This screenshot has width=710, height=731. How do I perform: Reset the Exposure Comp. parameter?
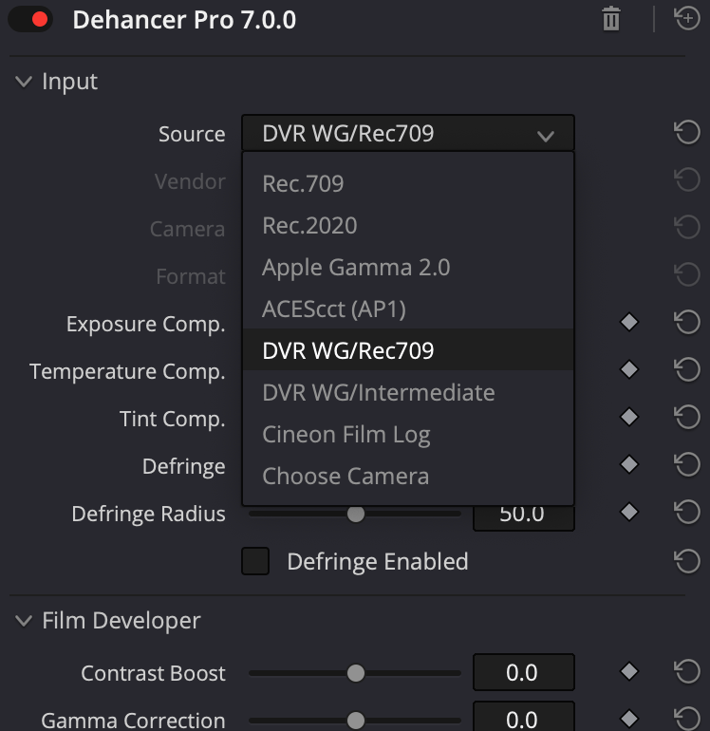[687, 323]
